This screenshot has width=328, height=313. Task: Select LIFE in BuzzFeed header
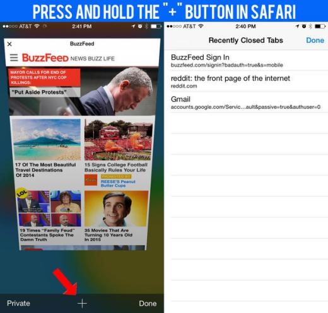coord(108,59)
